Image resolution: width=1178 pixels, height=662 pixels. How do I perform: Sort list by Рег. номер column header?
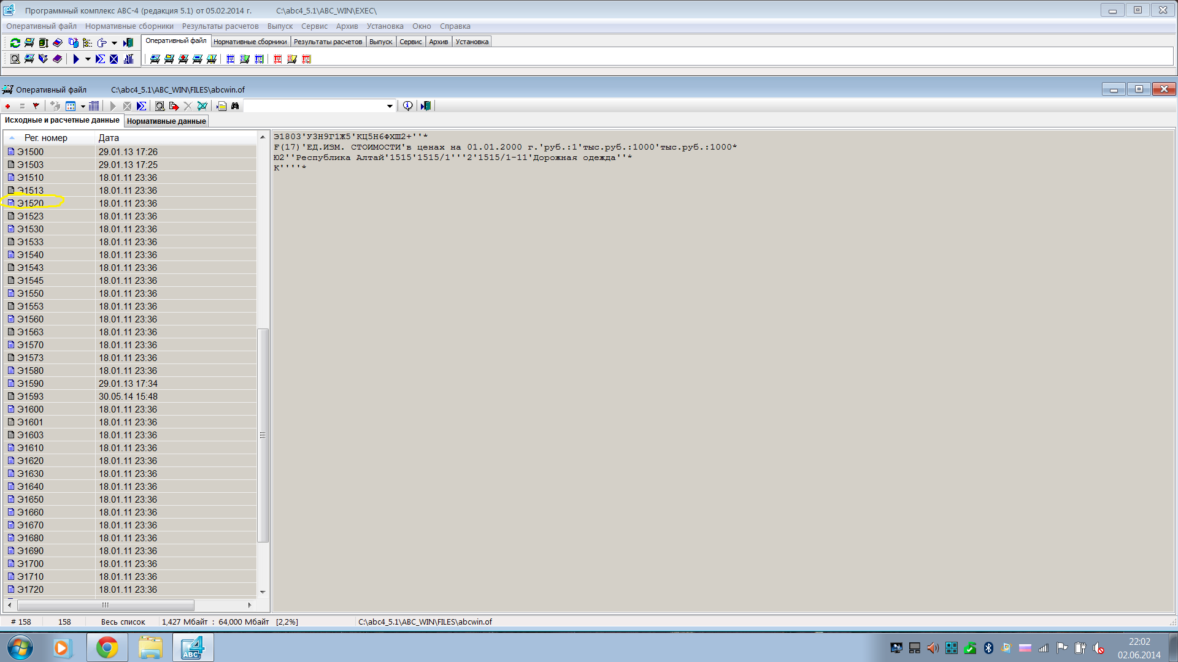pyautogui.click(x=46, y=138)
